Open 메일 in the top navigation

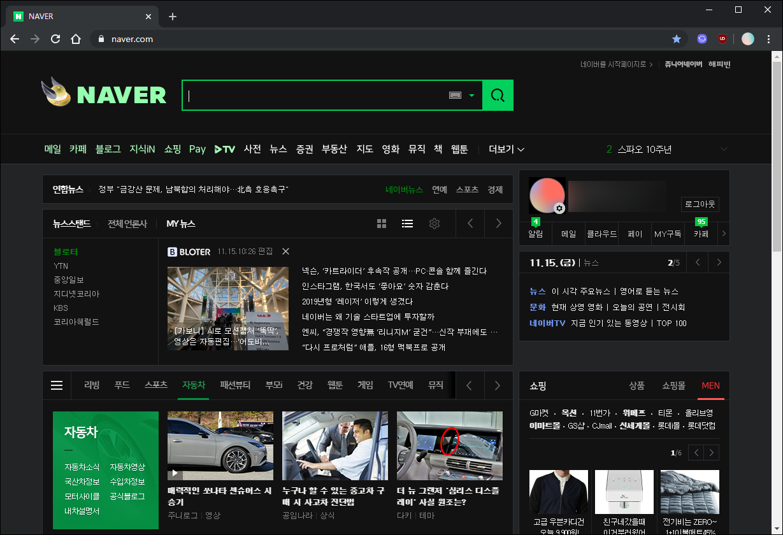pyautogui.click(x=53, y=150)
